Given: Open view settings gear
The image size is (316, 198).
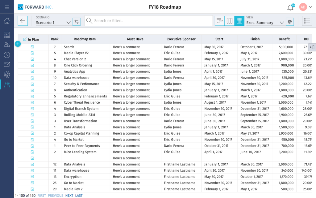Looking at the screenshot, I should point(289,22).
